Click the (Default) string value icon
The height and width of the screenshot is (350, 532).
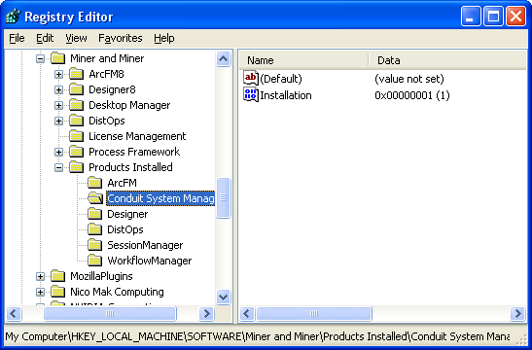point(251,79)
